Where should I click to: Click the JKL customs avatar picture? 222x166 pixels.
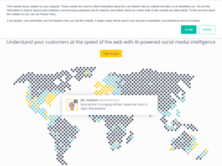point(72,105)
